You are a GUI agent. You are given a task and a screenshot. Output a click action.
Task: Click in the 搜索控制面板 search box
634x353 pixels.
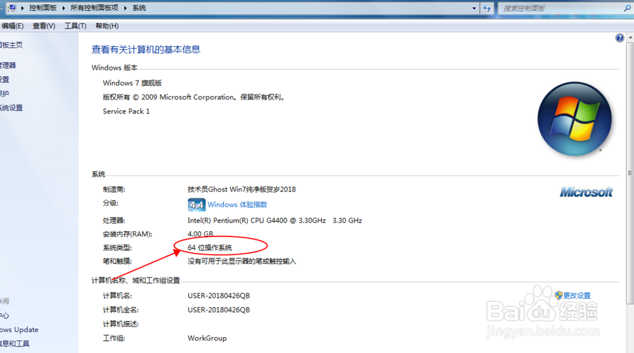pos(562,8)
